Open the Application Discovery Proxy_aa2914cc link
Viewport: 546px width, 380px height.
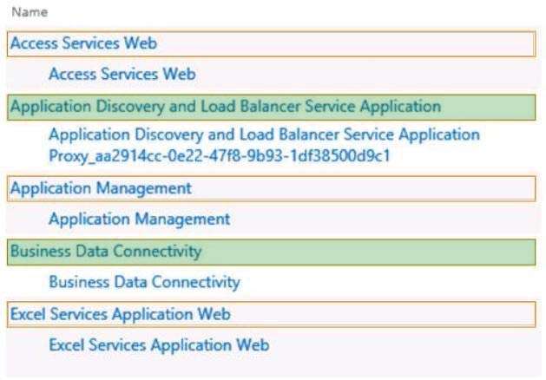tap(264, 145)
